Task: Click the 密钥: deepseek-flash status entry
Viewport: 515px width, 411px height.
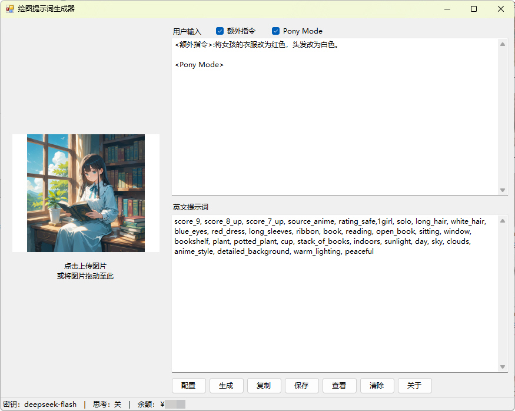Action: coord(40,404)
